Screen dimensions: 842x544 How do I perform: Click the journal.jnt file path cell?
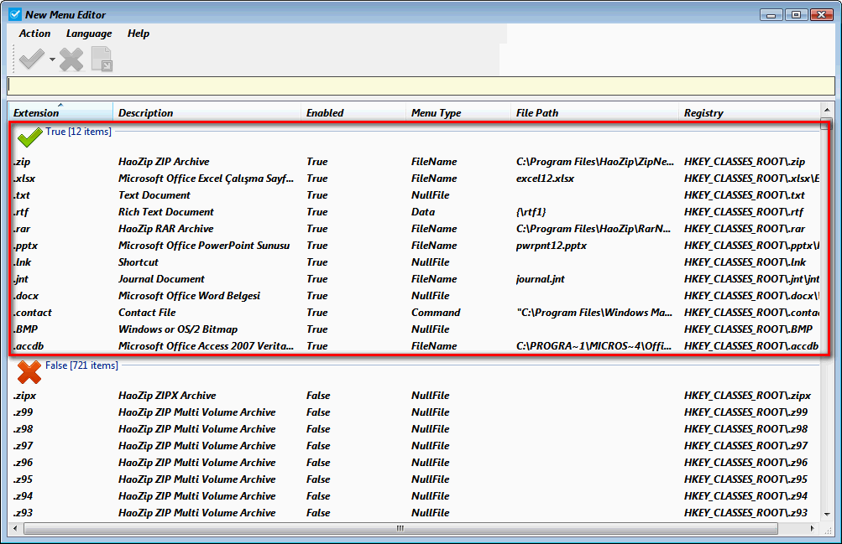pos(541,278)
